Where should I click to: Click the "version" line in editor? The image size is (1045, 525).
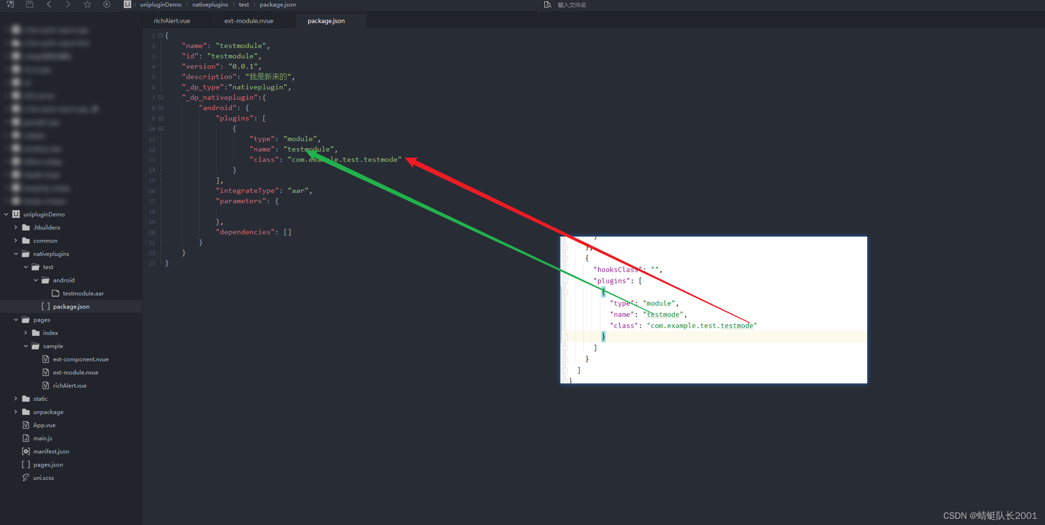tap(221, 66)
